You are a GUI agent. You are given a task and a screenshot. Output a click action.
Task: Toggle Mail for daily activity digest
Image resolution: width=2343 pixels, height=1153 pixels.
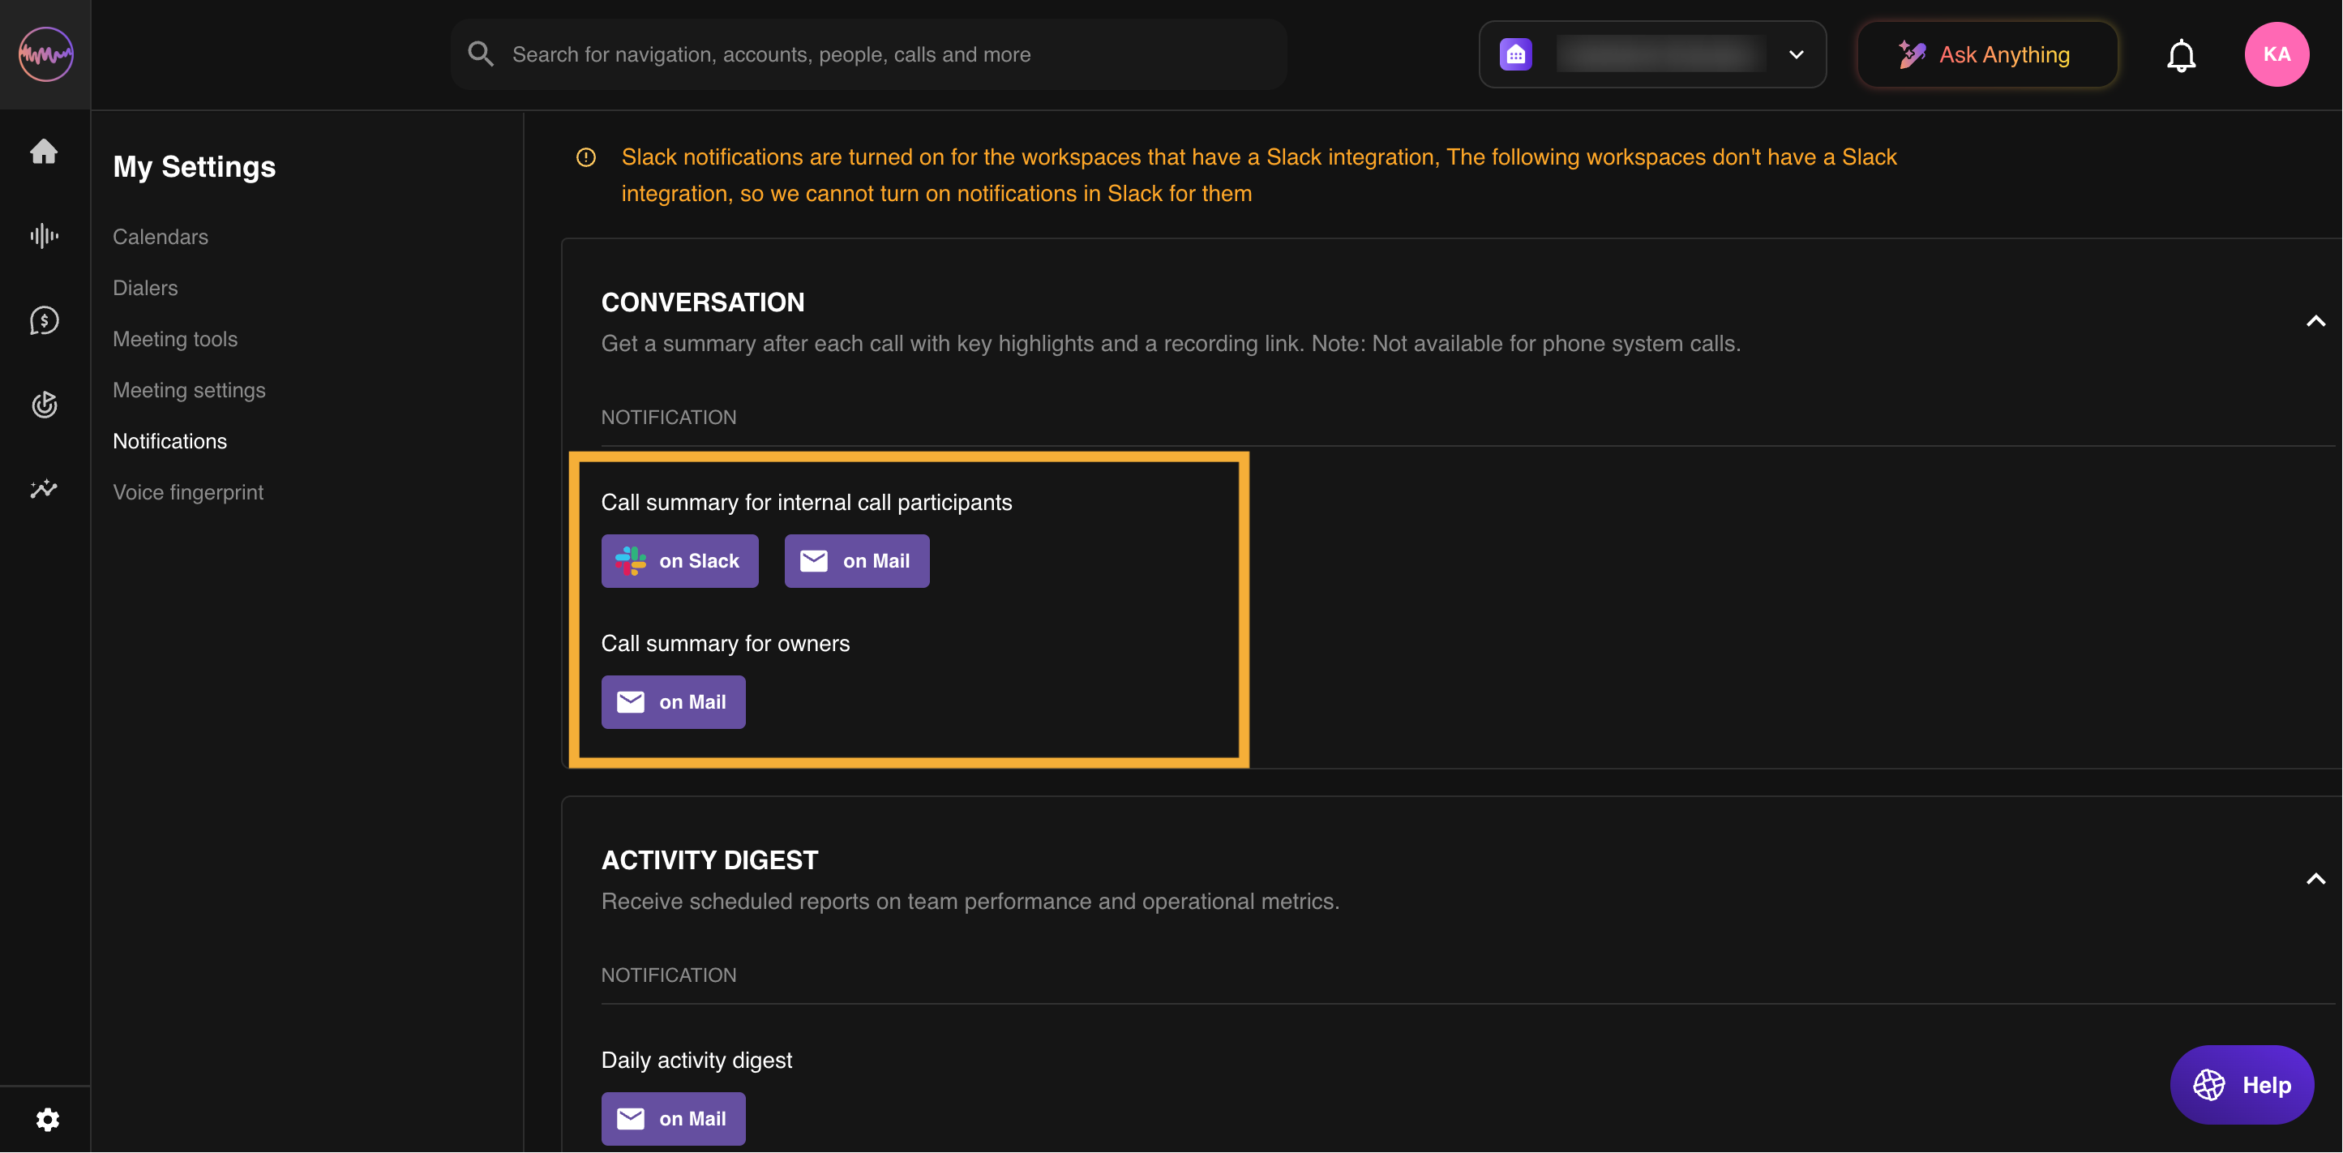pyautogui.click(x=672, y=1118)
